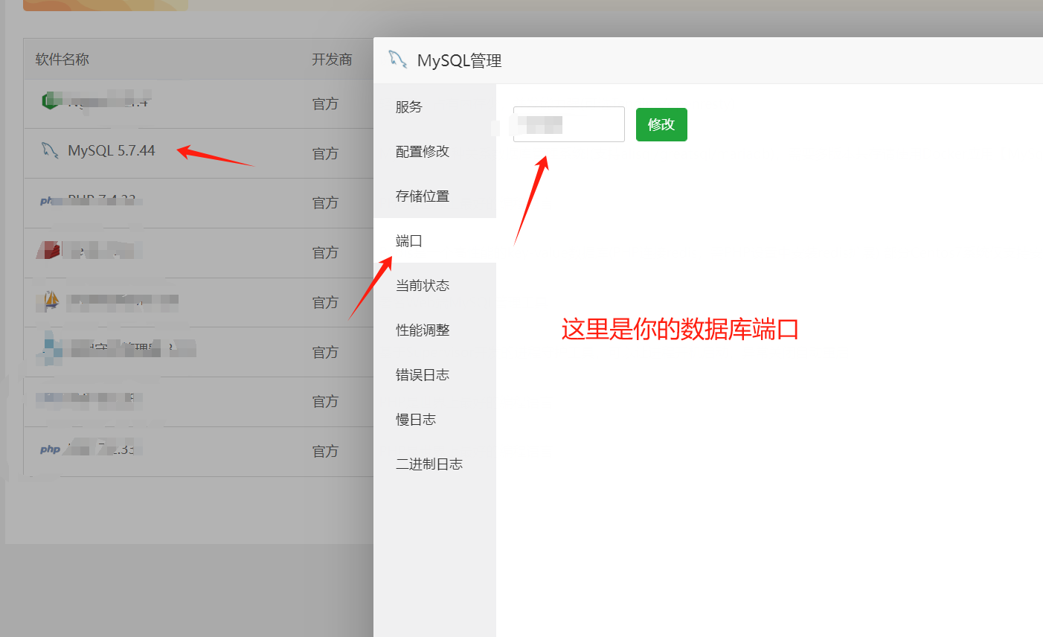
Task: Click the 软件名称 column header
Action: click(62, 60)
